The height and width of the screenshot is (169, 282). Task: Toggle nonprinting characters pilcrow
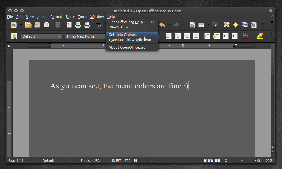pyautogui.click(x=263, y=25)
